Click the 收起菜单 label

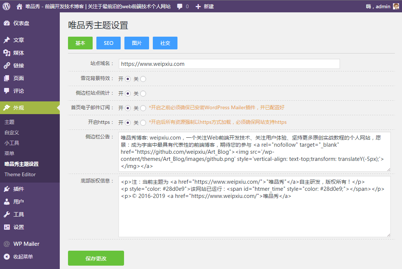[23, 257]
